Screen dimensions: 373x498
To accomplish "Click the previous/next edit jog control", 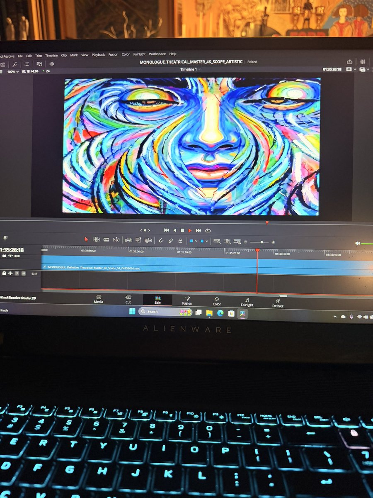I will (x=145, y=230).
